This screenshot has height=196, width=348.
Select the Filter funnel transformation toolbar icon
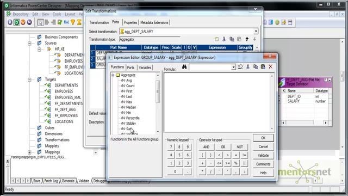(x=72, y=22)
